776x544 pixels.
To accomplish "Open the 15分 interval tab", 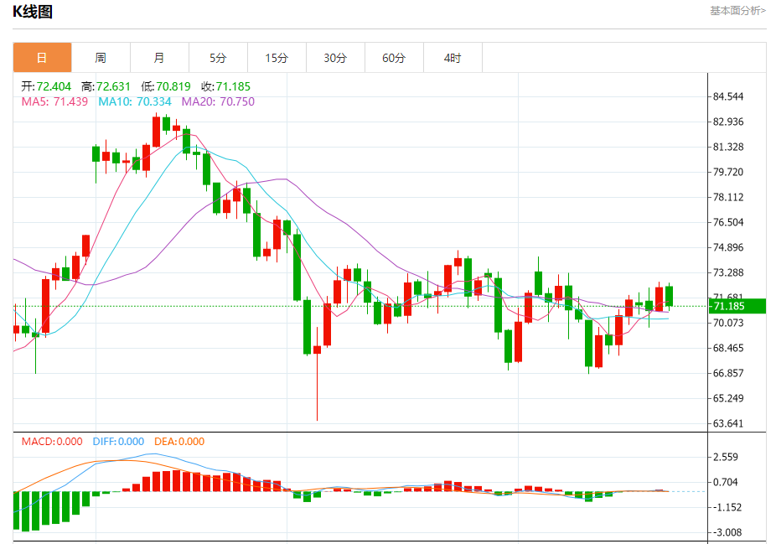I will pos(277,58).
